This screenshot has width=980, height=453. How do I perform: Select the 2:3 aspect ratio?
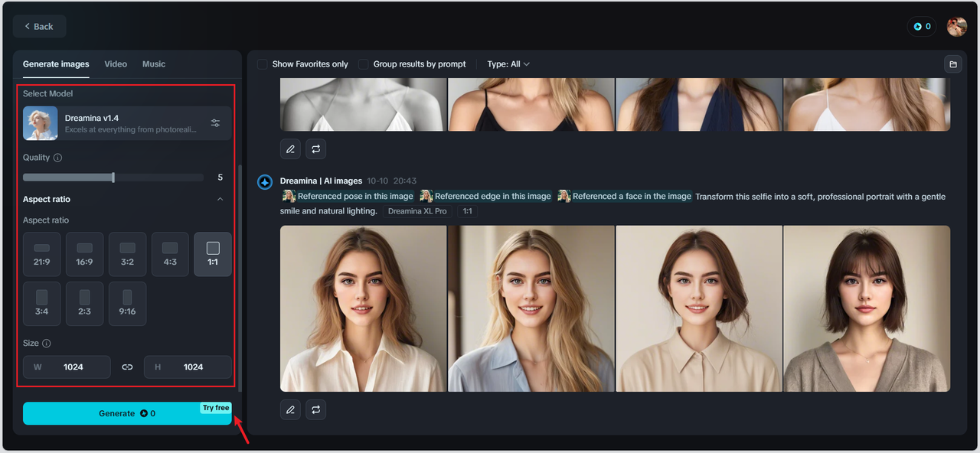coord(84,304)
